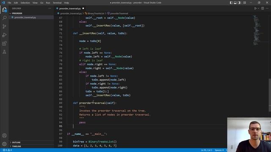Viewport: 271px width, 152px height.
Task: Open the Run menu
Action: click(48, 3)
